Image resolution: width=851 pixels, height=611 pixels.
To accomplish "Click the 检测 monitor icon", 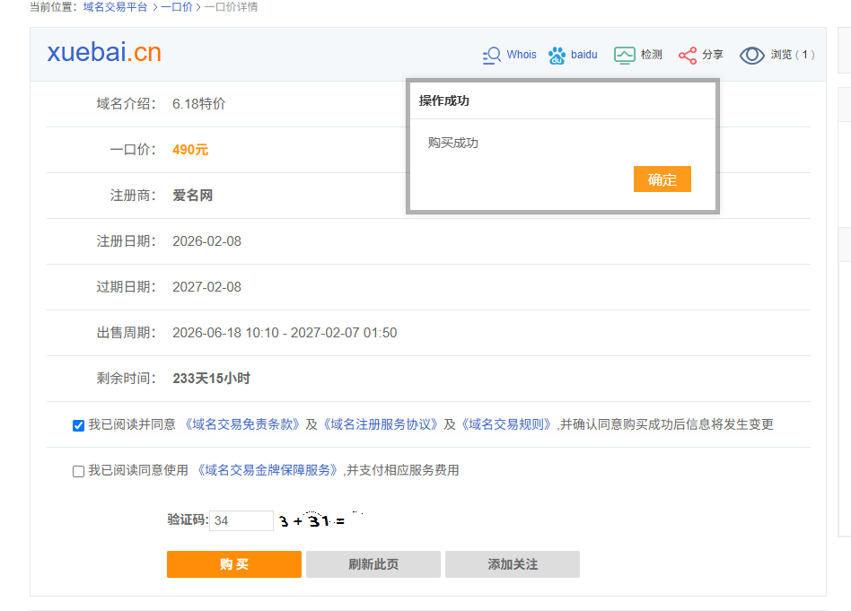I will [624, 56].
